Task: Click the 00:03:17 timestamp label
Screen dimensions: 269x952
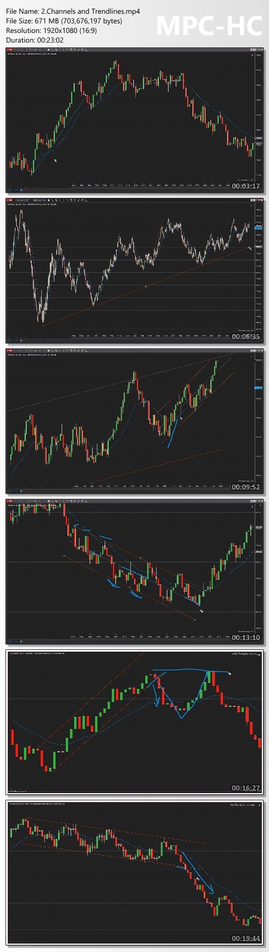Action: point(246,186)
